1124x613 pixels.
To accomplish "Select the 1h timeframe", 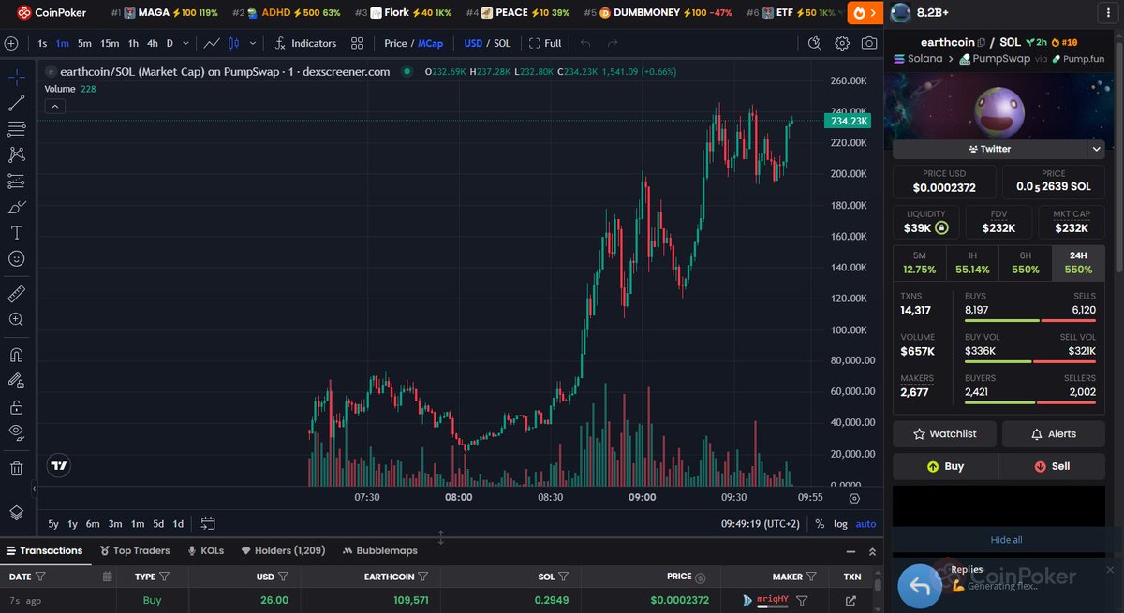I will tap(133, 43).
